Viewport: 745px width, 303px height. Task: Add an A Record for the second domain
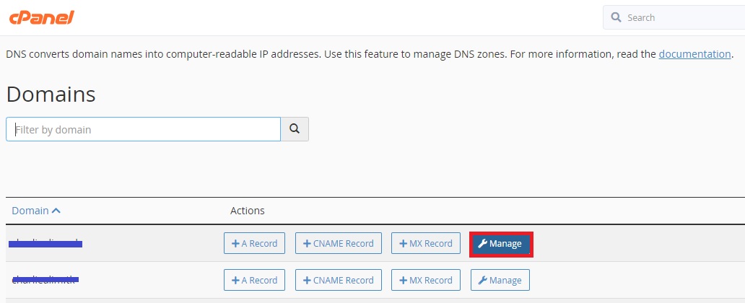(254, 280)
